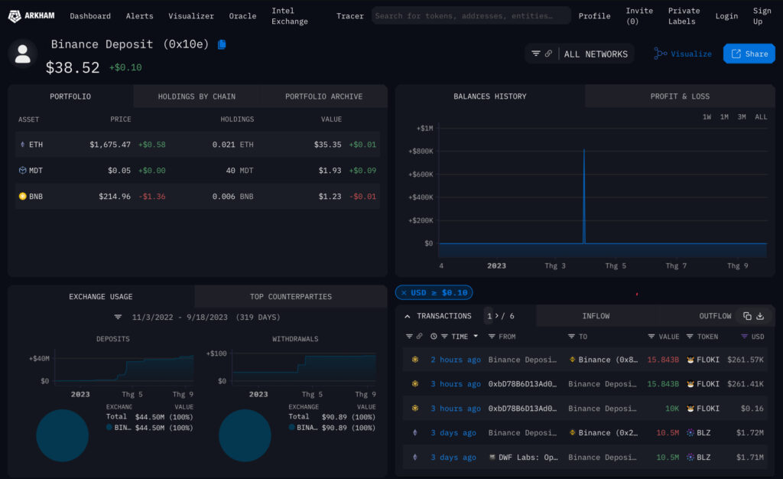Click the ETH asset icon
The height and width of the screenshot is (479, 783).
22,145
